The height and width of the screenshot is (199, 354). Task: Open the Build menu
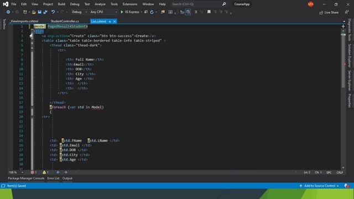coord(61,4)
